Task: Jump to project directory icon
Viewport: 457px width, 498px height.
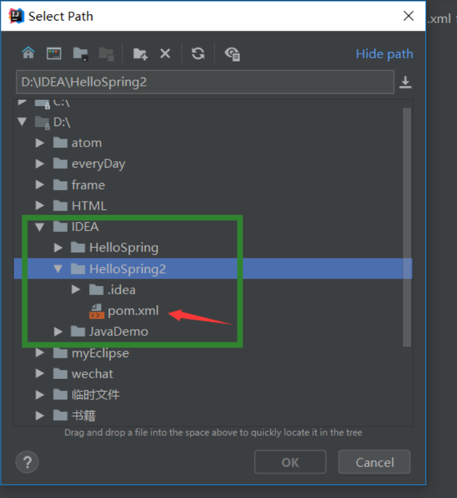Action: [x=81, y=54]
